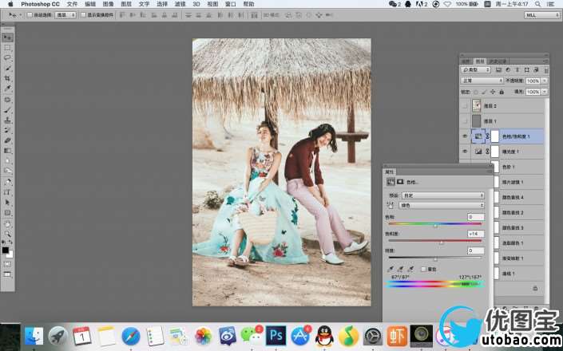Image resolution: width=563 pixels, height=351 pixels.
Task: Open the blend mode 正常 dropdown
Action: (x=482, y=81)
